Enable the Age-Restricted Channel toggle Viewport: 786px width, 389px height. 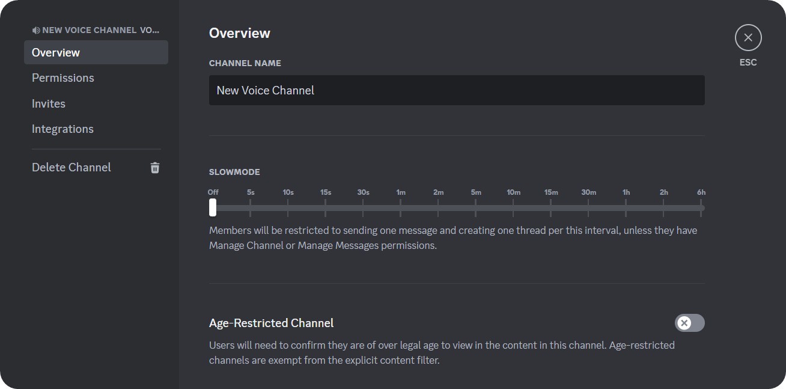(689, 323)
